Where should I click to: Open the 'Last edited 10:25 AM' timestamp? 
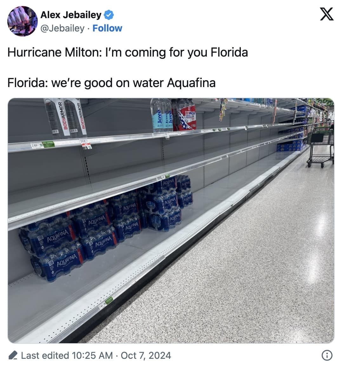67,355
